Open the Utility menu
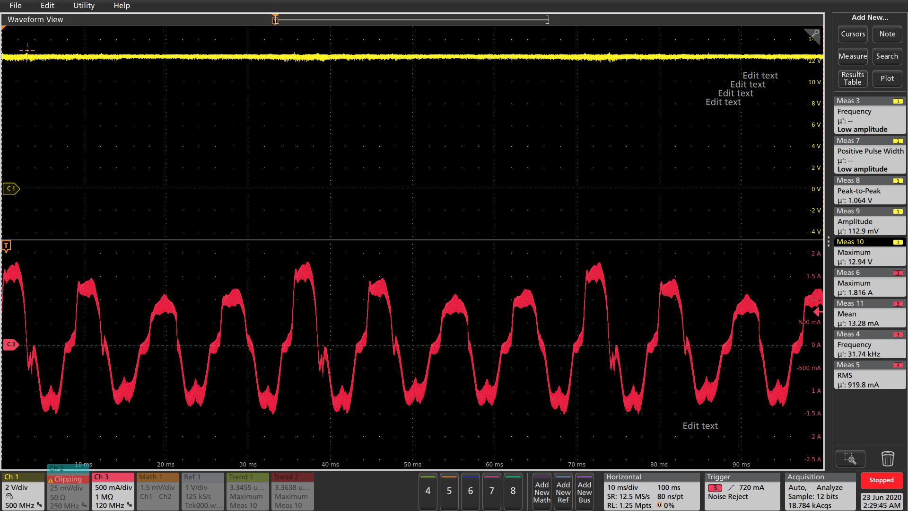908x511 pixels. pyautogui.click(x=84, y=6)
